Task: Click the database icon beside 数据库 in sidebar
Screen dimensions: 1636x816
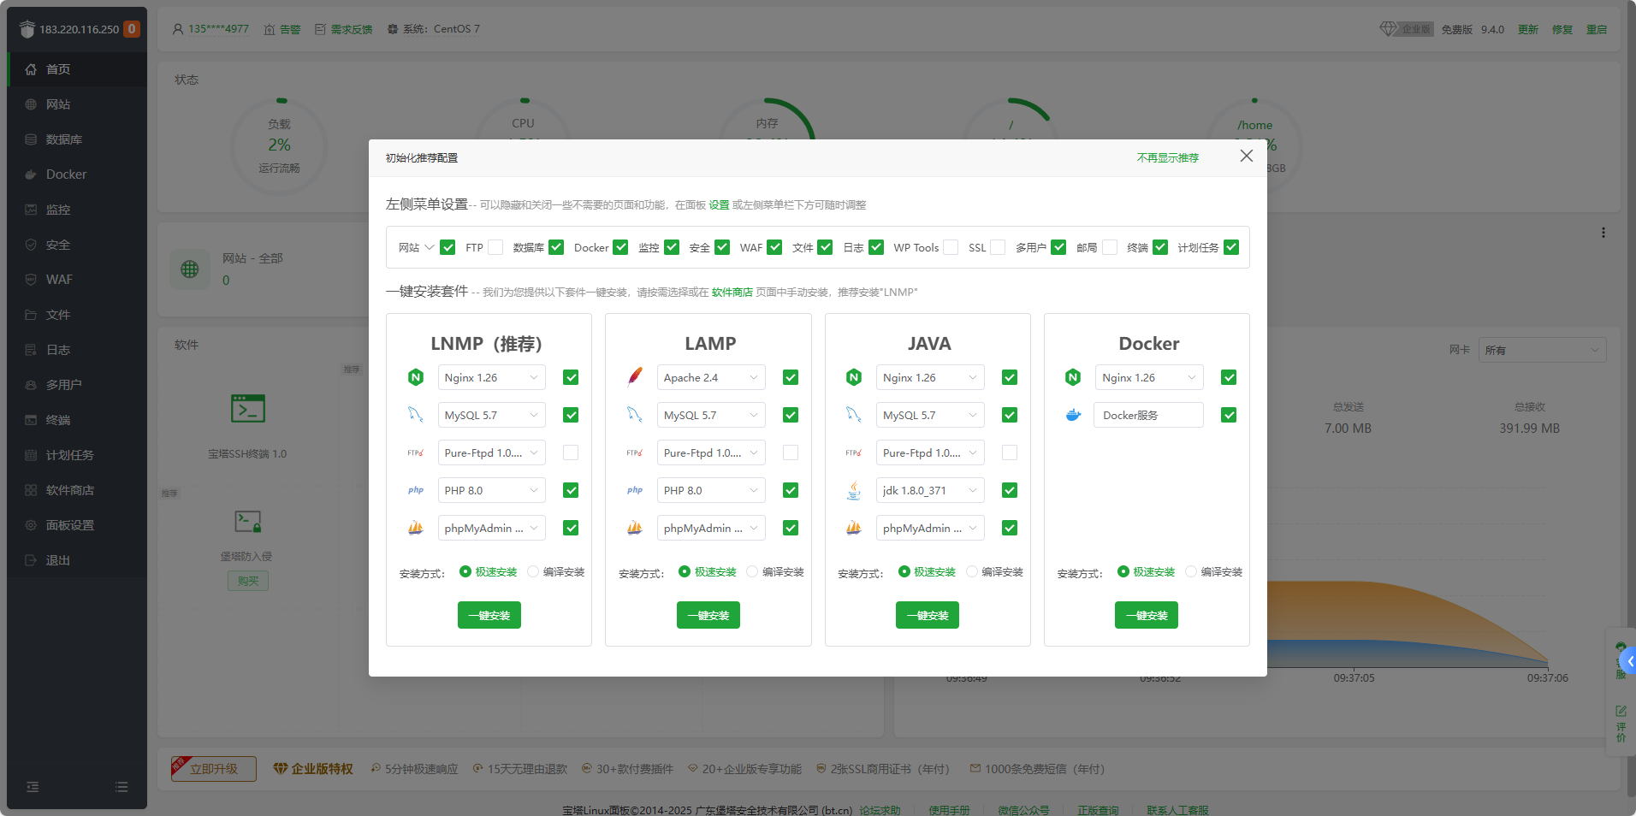Action: [x=31, y=139]
